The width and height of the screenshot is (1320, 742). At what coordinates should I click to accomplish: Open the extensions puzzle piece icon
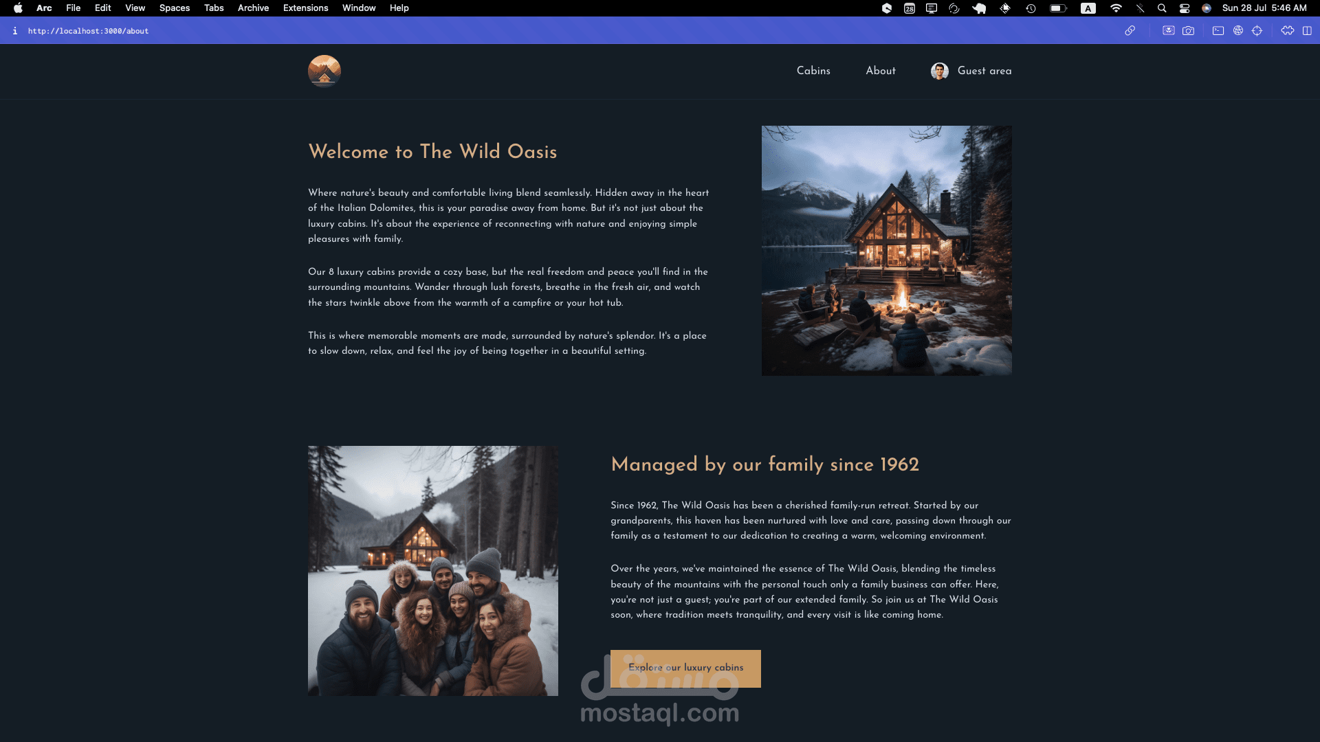tap(1288, 31)
